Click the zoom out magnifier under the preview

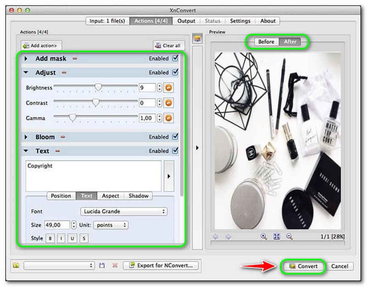pos(289,237)
